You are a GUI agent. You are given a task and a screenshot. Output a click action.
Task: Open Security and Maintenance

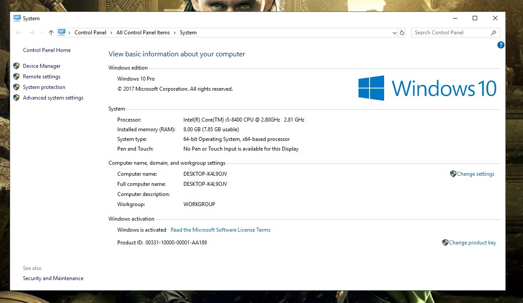[53, 278]
